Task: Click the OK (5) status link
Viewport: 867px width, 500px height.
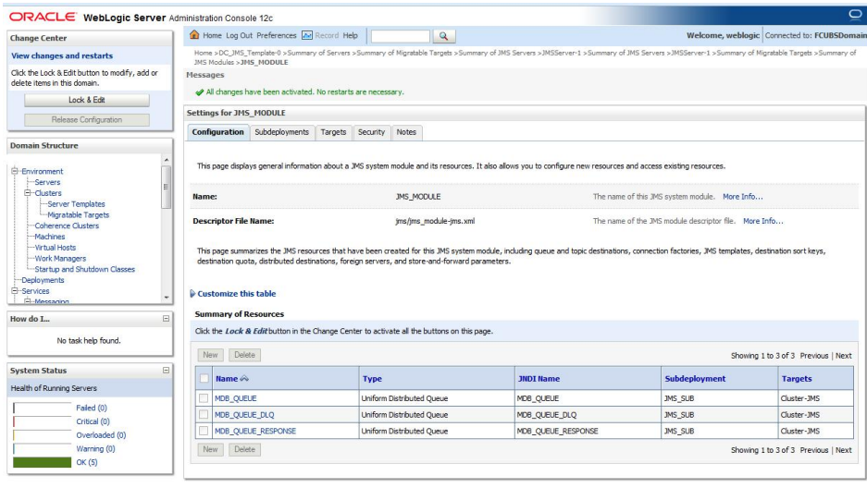Action: click(87, 462)
